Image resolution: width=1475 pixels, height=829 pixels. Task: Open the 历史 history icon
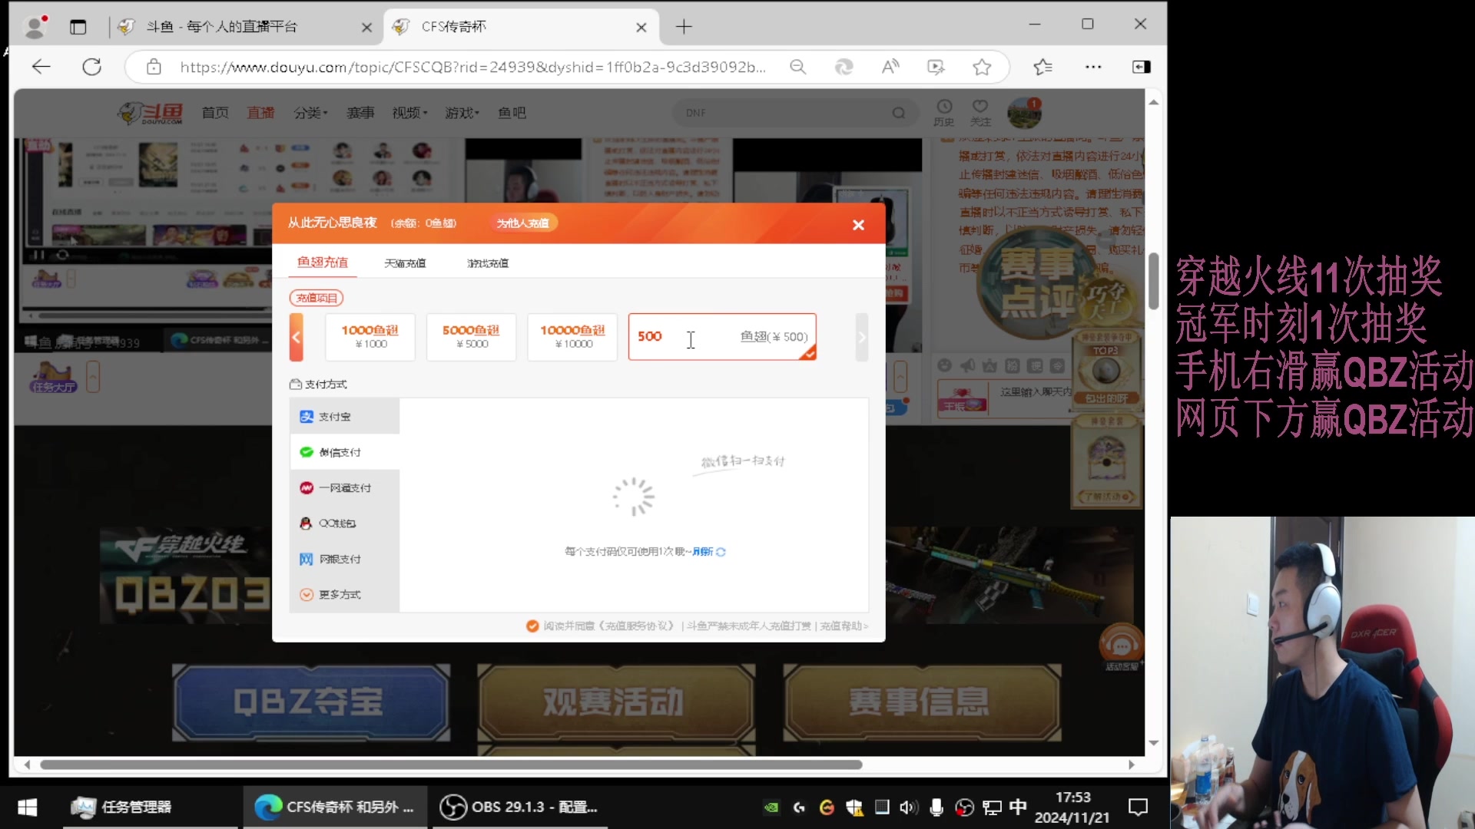click(x=944, y=112)
